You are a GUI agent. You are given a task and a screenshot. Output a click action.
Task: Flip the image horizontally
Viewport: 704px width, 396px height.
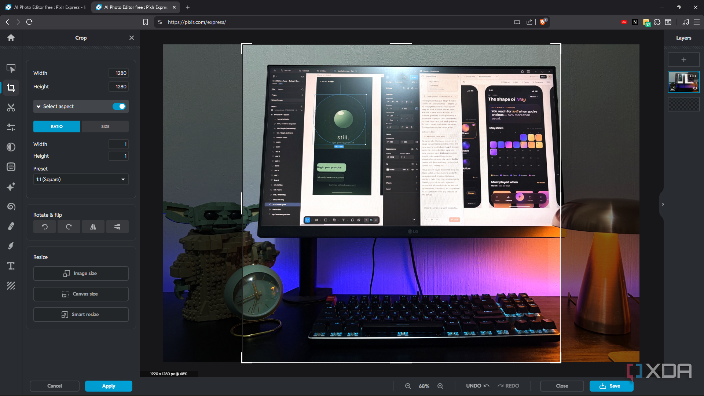point(93,227)
